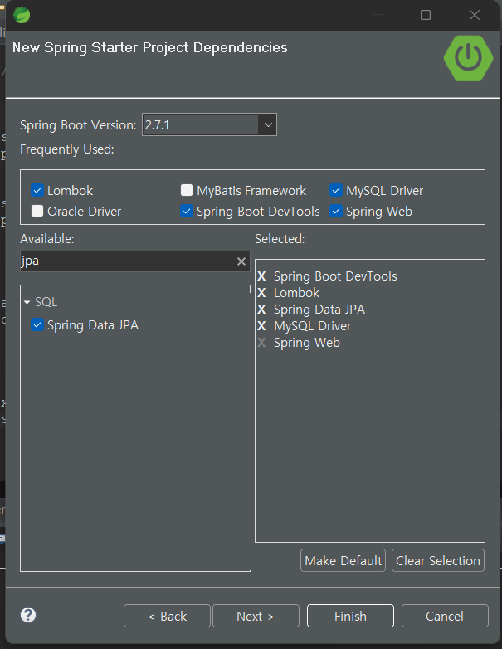Remove Spring Data JPA via its X
This screenshot has height=649, width=502.
pyautogui.click(x=261, y=310)
